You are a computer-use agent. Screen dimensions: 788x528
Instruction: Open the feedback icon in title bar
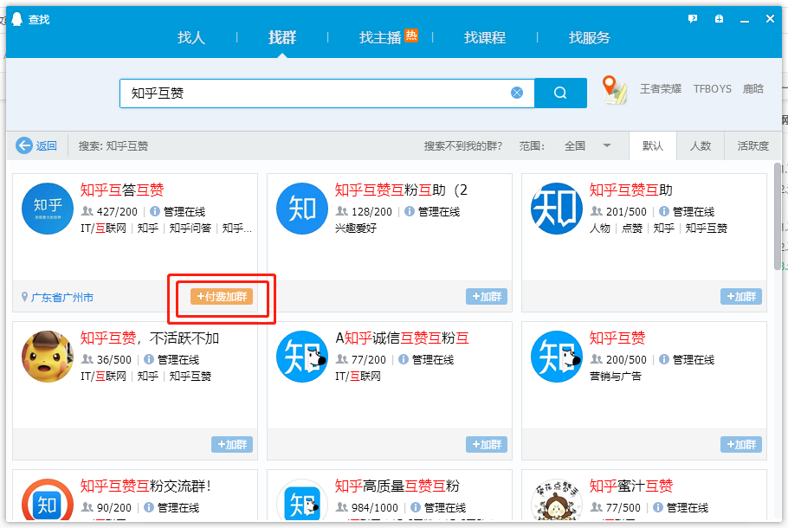[693, 19]
